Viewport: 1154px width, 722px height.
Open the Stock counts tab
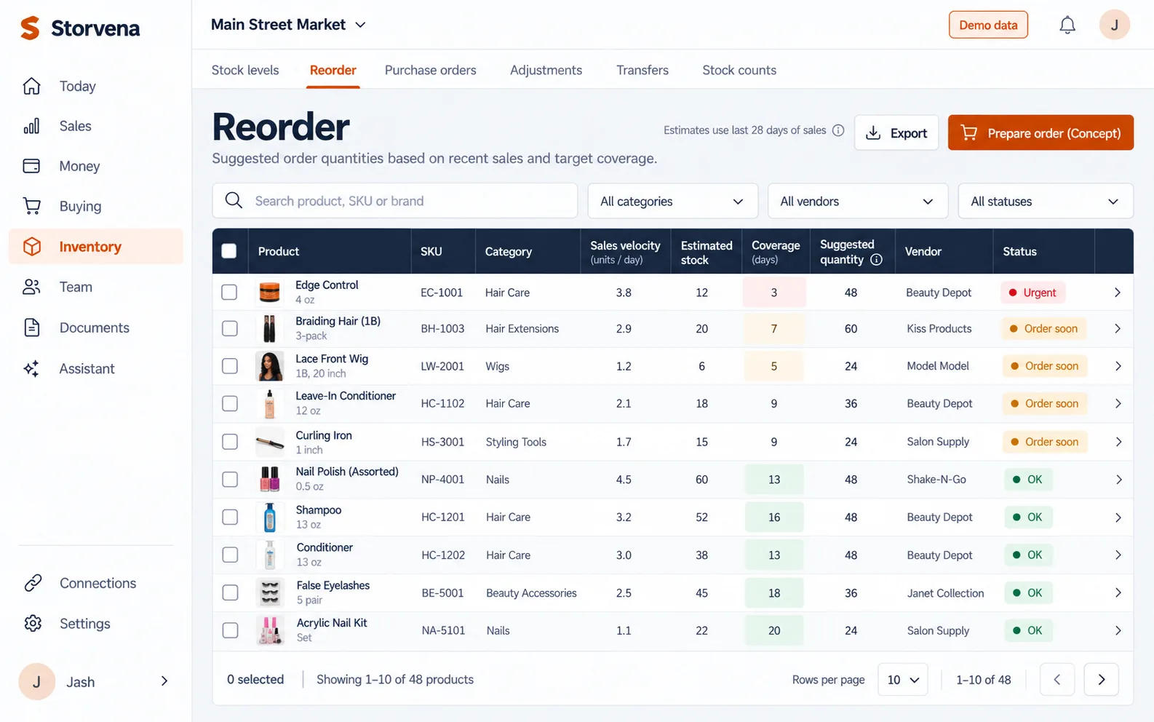pos(739,71)
